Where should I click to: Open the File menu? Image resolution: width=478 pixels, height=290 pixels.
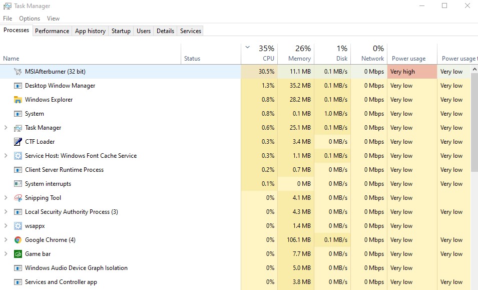coord(8,19)
